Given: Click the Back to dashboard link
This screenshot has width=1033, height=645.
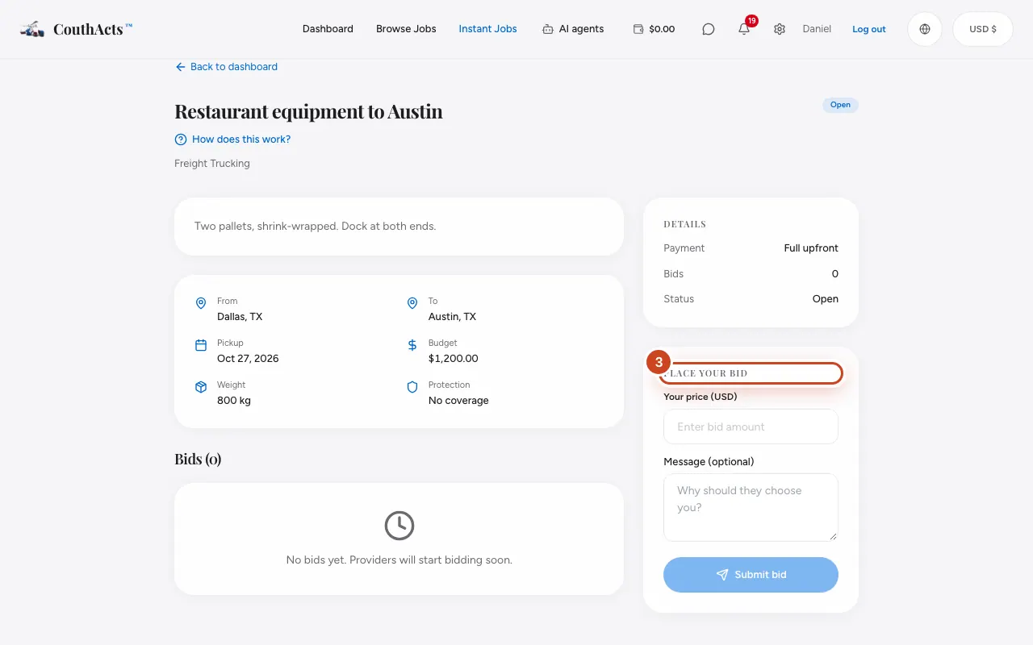Looking at the screenshot, I should pyautogui.click(x=226, y=67).
